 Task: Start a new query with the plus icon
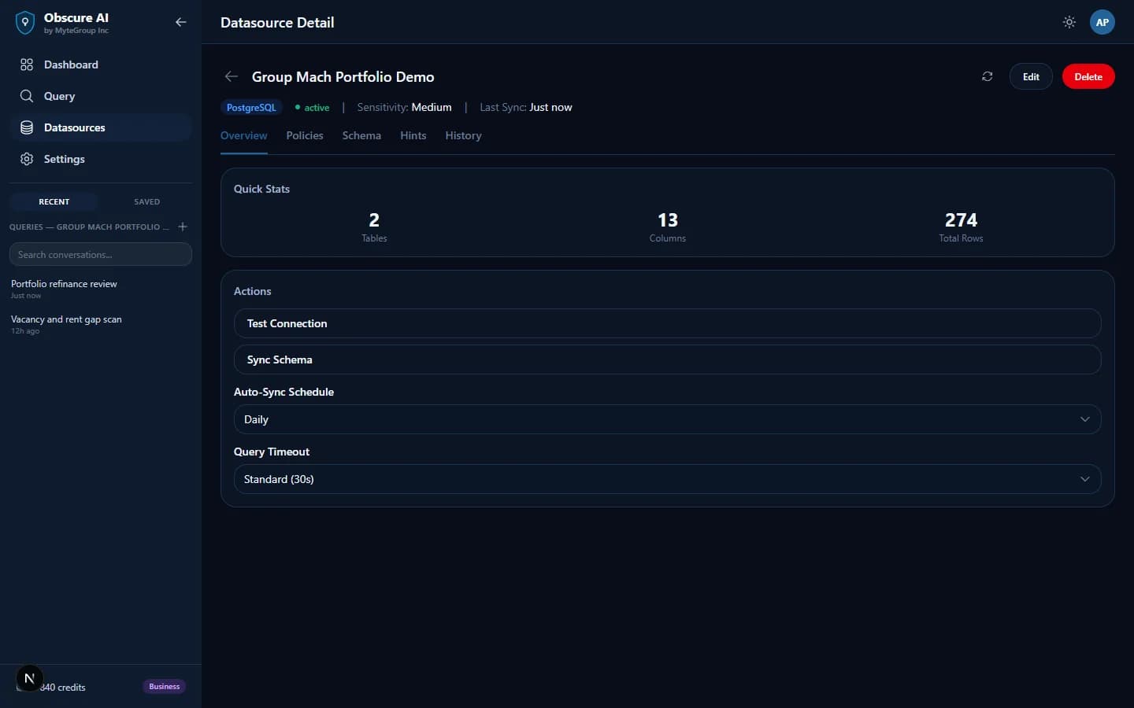coord(183,227)
